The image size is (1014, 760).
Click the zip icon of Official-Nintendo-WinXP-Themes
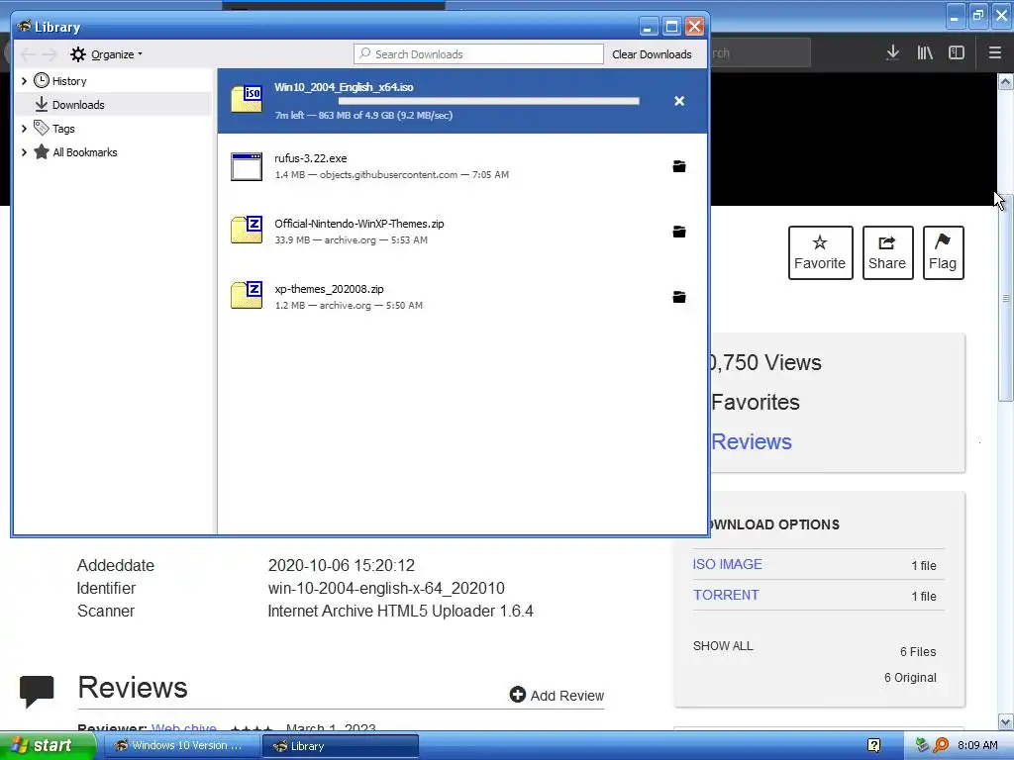pyautogui.click(x=247, y=230)
